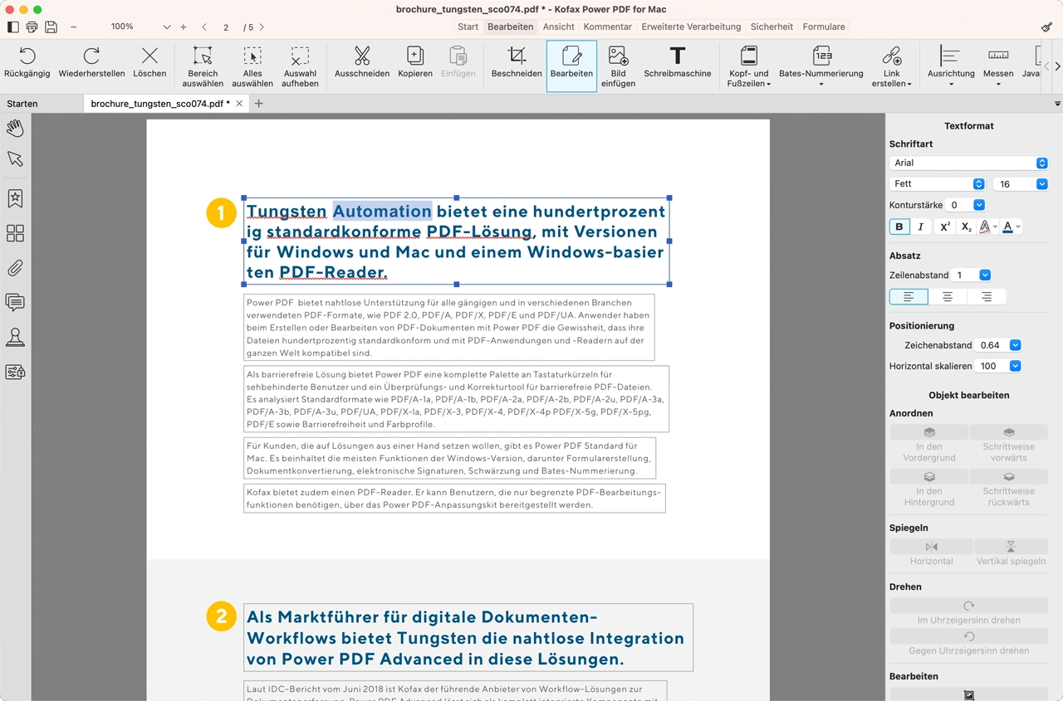
Task: Open the comments panel icon
Action: 15,302
